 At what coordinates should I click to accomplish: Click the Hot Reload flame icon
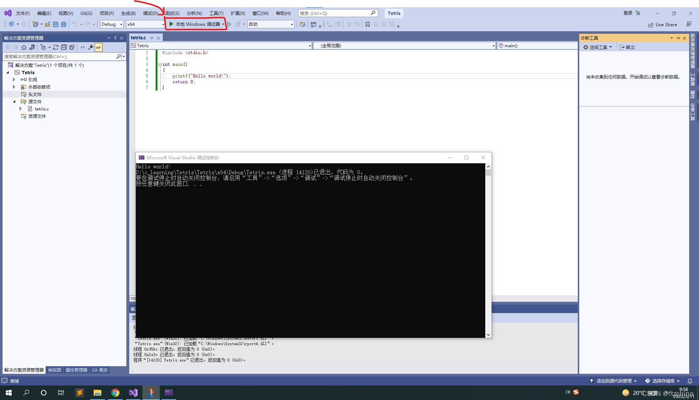[x=238, y=24]
